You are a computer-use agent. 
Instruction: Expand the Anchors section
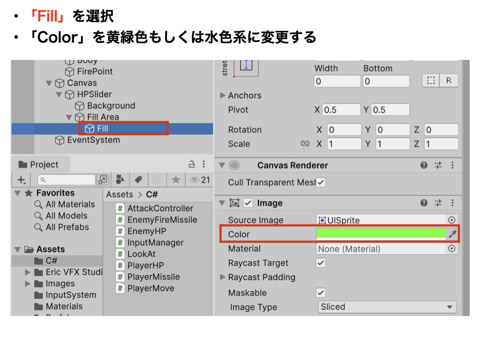223,96
